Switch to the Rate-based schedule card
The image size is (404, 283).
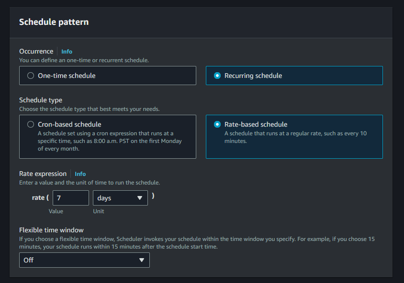294,137
